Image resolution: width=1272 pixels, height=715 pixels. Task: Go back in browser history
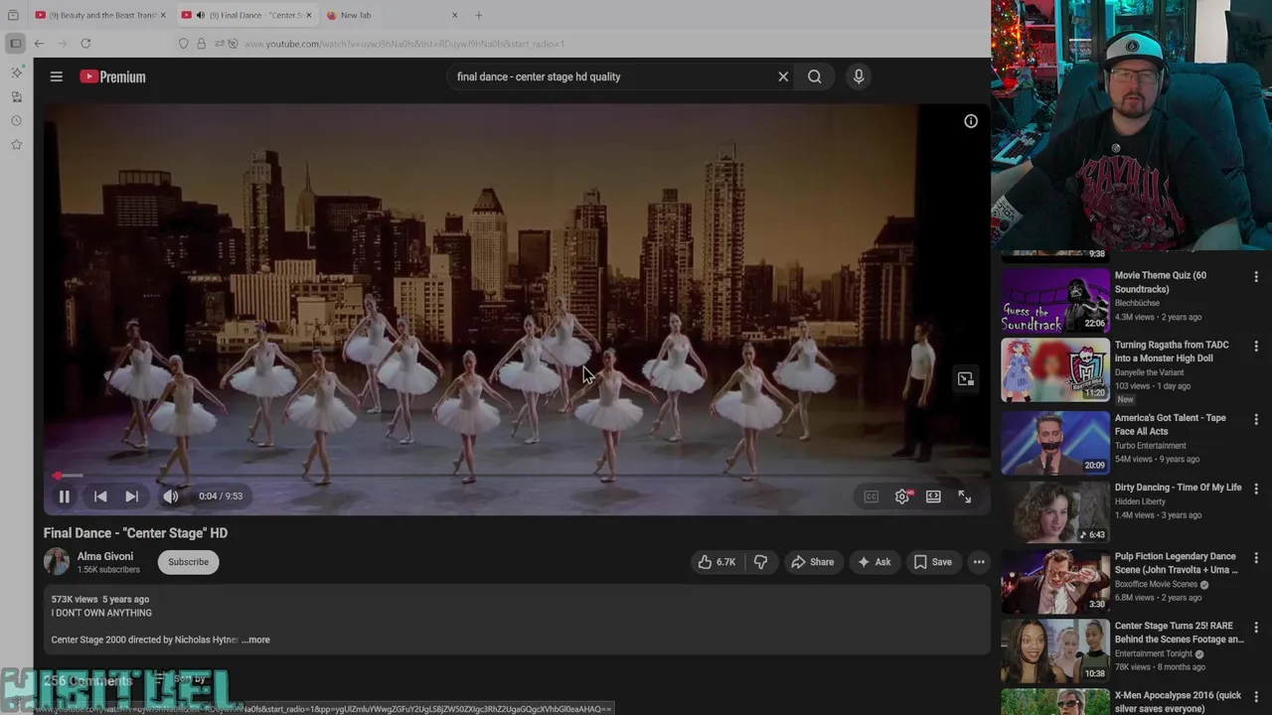tap(39, 44)
